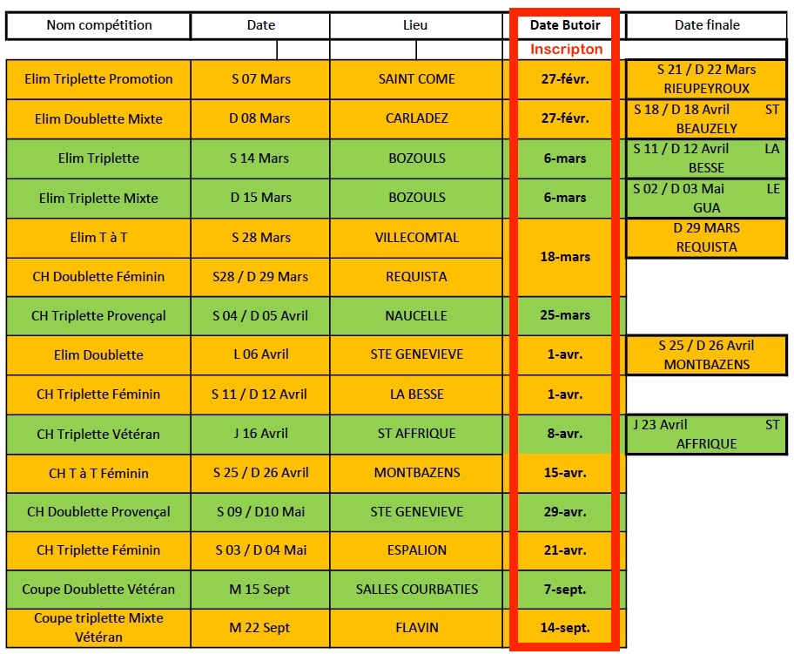
Task: Select the 'Lieu' column header
Action: [x=416, y=25]
